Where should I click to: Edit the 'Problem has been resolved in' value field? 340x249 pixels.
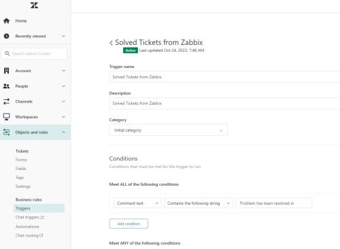pyautogui.click(x=274, y=203)
